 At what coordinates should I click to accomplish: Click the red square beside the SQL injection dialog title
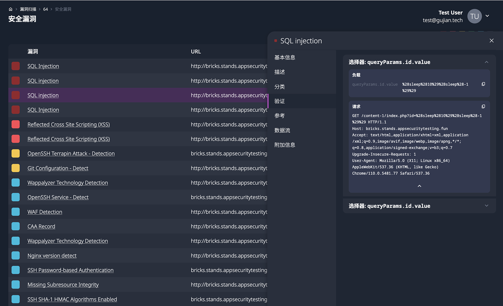click(276, 40)
